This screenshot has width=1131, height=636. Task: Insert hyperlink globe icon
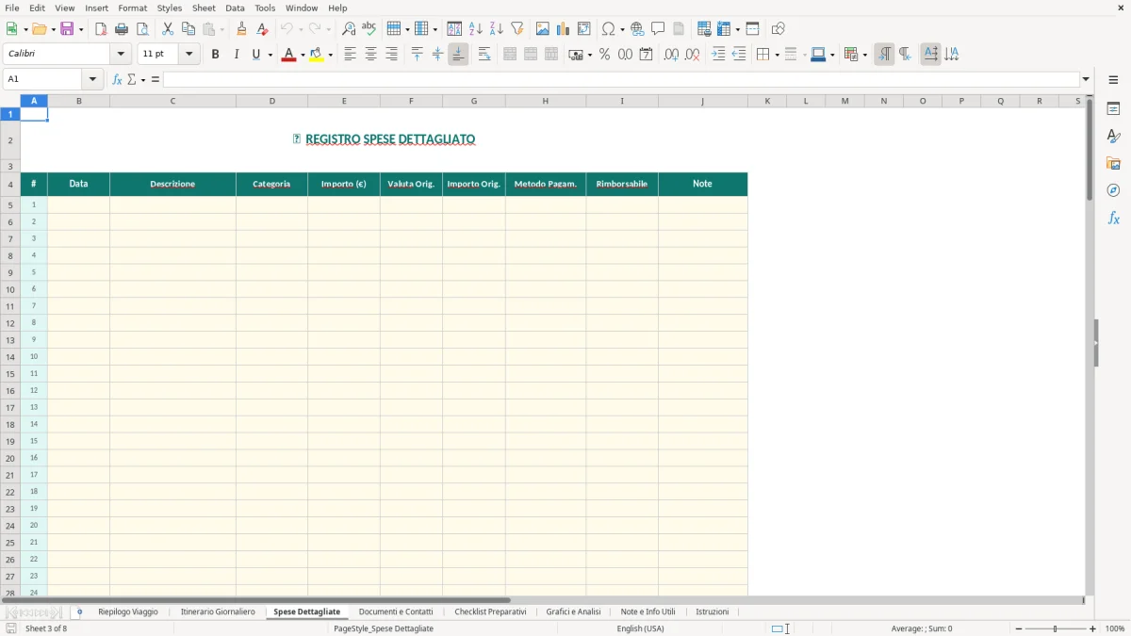point(637,29)
